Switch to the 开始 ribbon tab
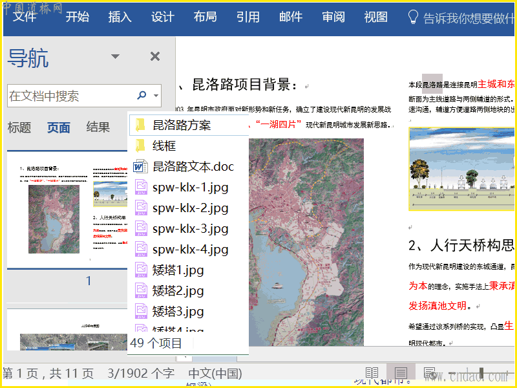The width and height of the screenshot is (517, 388). coord(77,17)
